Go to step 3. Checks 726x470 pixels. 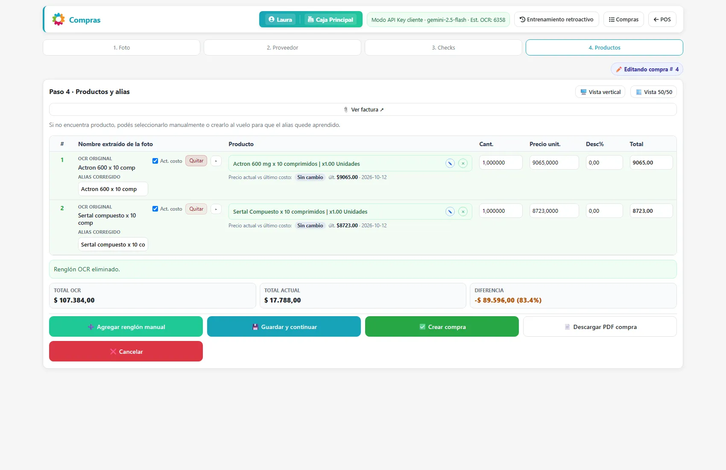pos(443,47)
